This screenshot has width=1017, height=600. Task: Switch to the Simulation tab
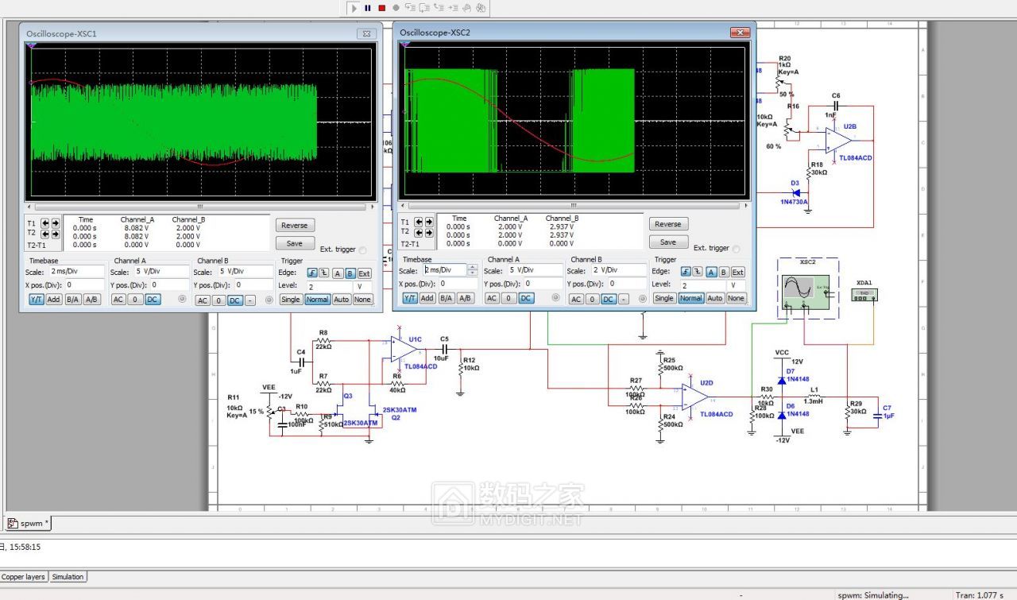[x=68, y=577]
